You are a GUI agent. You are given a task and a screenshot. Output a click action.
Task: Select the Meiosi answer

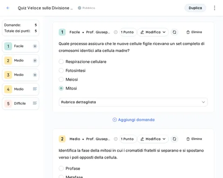pos(61,79)
